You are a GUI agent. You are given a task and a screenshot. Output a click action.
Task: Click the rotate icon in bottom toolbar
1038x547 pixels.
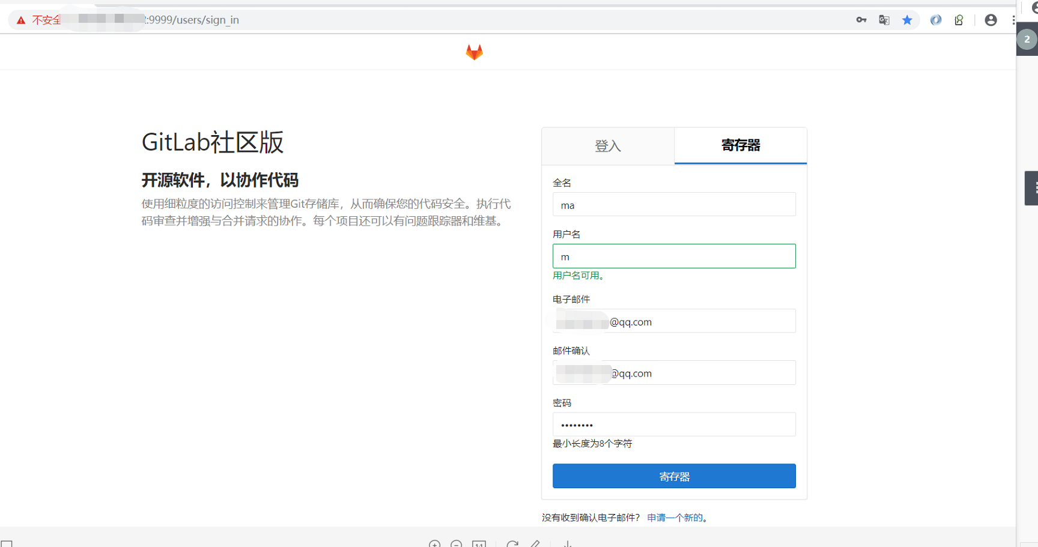[x=512, y=544]
